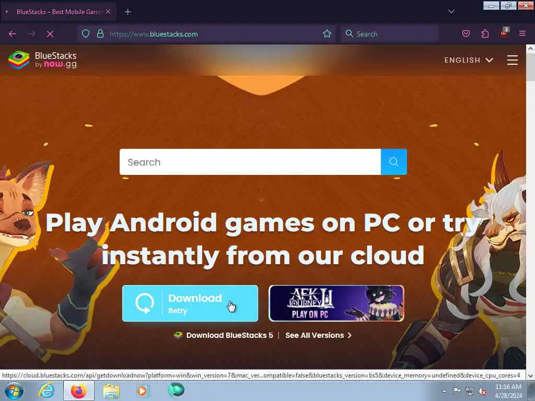The image size is (535, 401).
Task: Click the scrollbar up arrow
Action: 531,49
